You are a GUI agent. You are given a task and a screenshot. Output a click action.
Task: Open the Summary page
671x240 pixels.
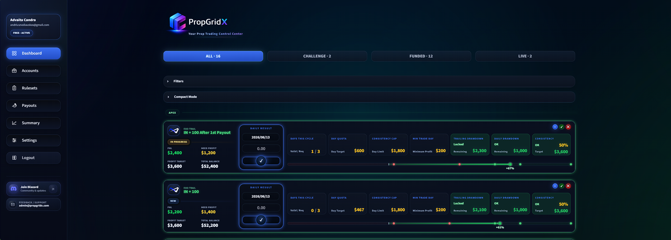pyautogui.click(x=34, y=123)
